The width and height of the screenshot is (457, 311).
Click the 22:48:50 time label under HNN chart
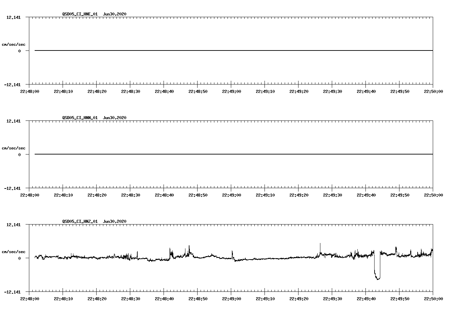(198, 195)
